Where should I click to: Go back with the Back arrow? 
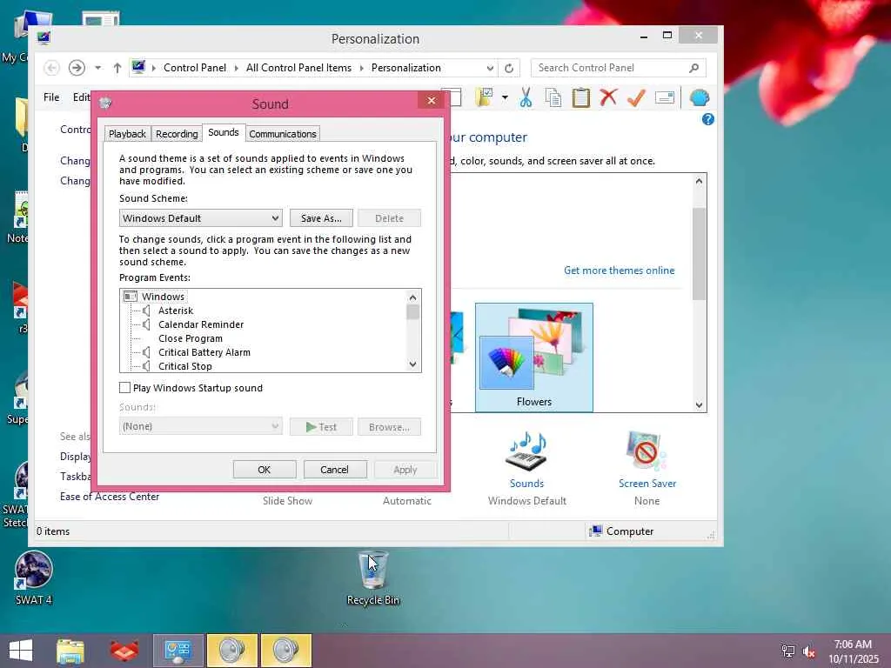pyautogui.click(x=51, y=68)
